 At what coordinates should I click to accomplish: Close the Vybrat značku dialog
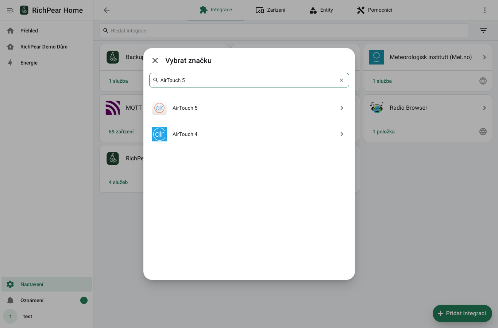click(x=155, y=60)
